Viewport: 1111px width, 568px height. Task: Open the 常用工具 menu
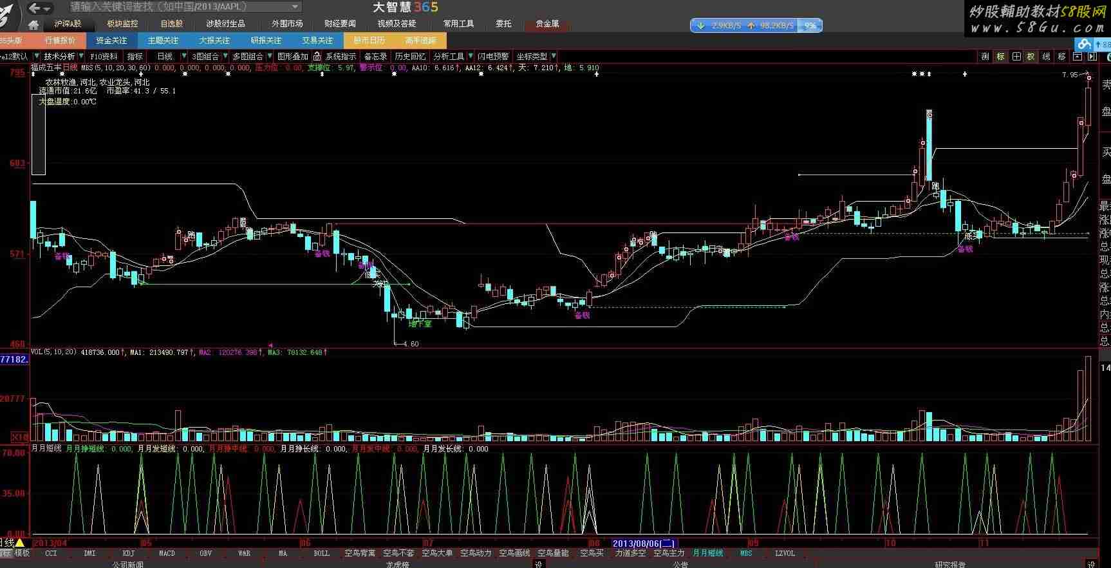pyautogui.click(x=458, y=24)
